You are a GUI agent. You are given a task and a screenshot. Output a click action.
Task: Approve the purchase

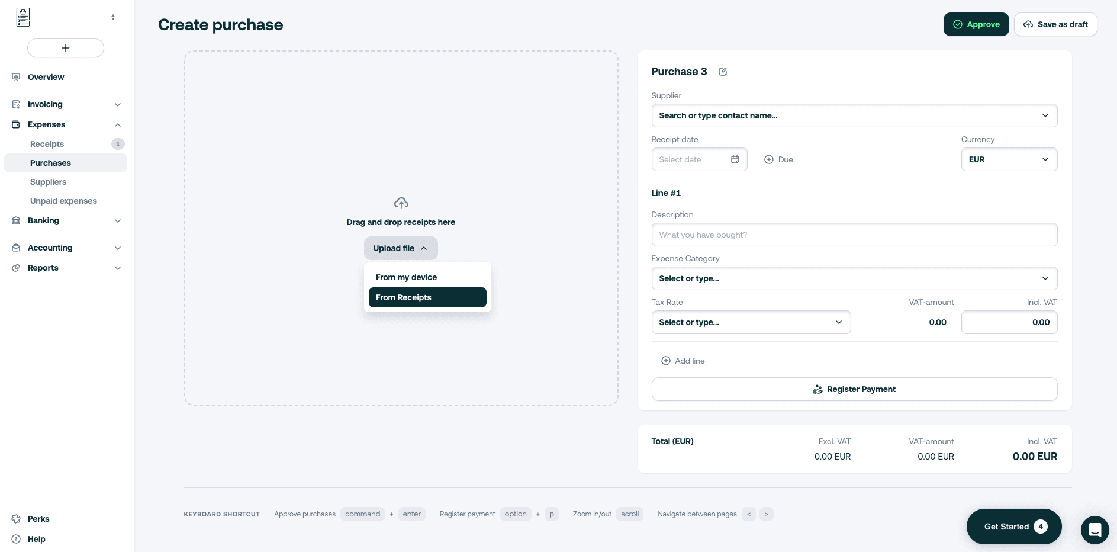point(976,24)
